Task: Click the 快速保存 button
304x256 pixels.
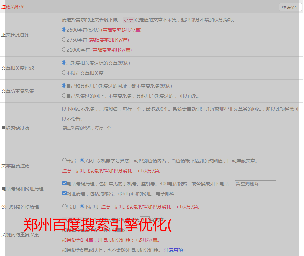Action: [x=290, y=8]
